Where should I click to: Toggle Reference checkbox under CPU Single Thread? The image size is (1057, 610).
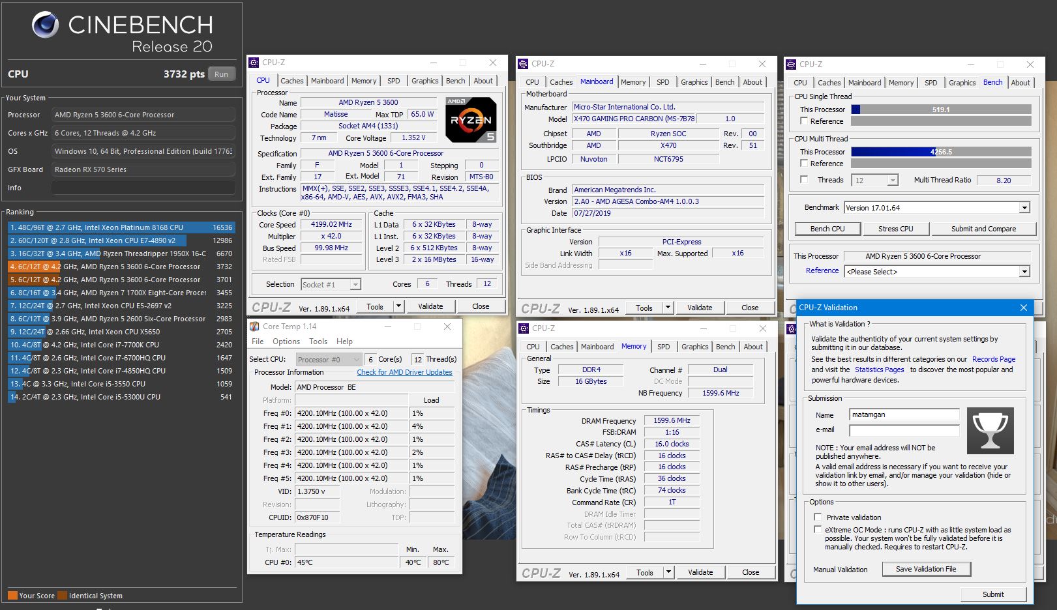pyautogui.click(x=804, y=121)
